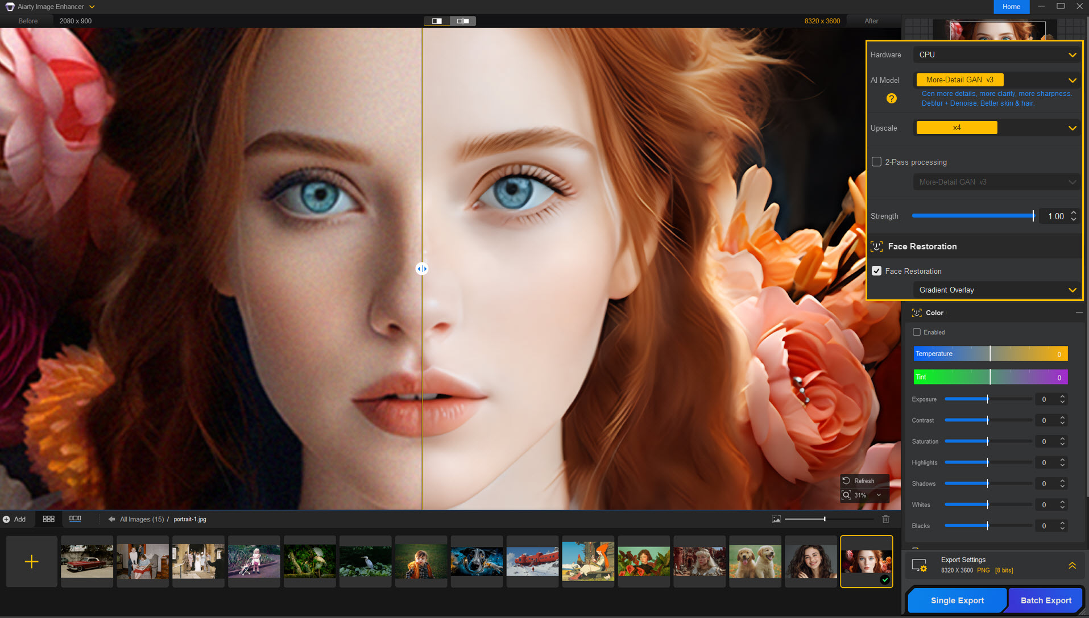
Task: Click the Temperature color slider
Action: [990, 354]
